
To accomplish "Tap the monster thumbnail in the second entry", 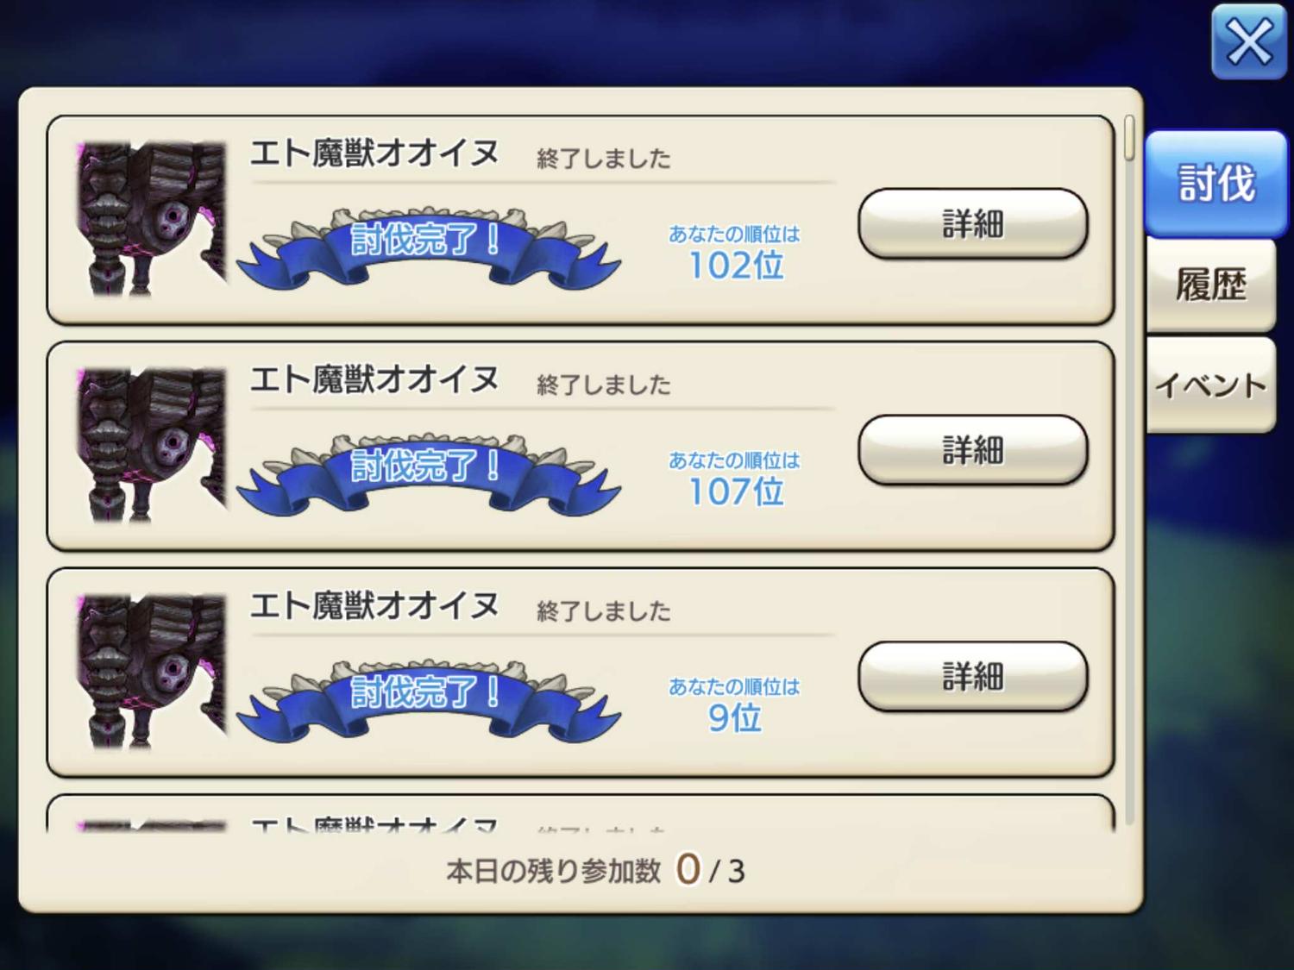I will (x=151, y=446).
